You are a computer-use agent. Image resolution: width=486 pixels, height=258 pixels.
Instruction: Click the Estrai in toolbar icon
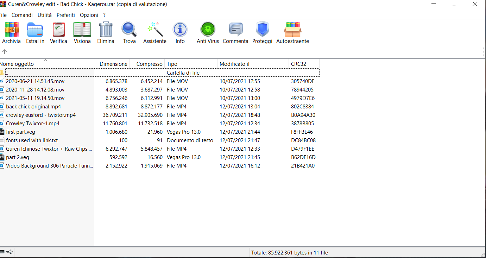tap(35, 30)
